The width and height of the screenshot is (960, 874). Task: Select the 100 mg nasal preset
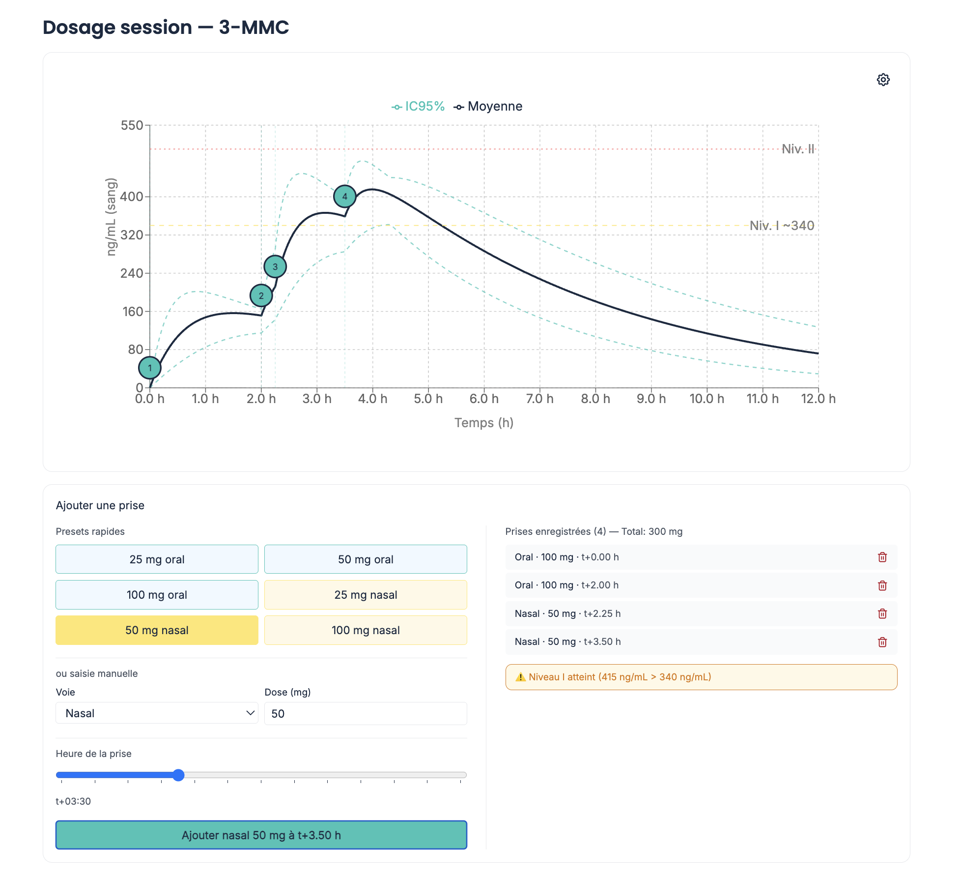[366, 630]
